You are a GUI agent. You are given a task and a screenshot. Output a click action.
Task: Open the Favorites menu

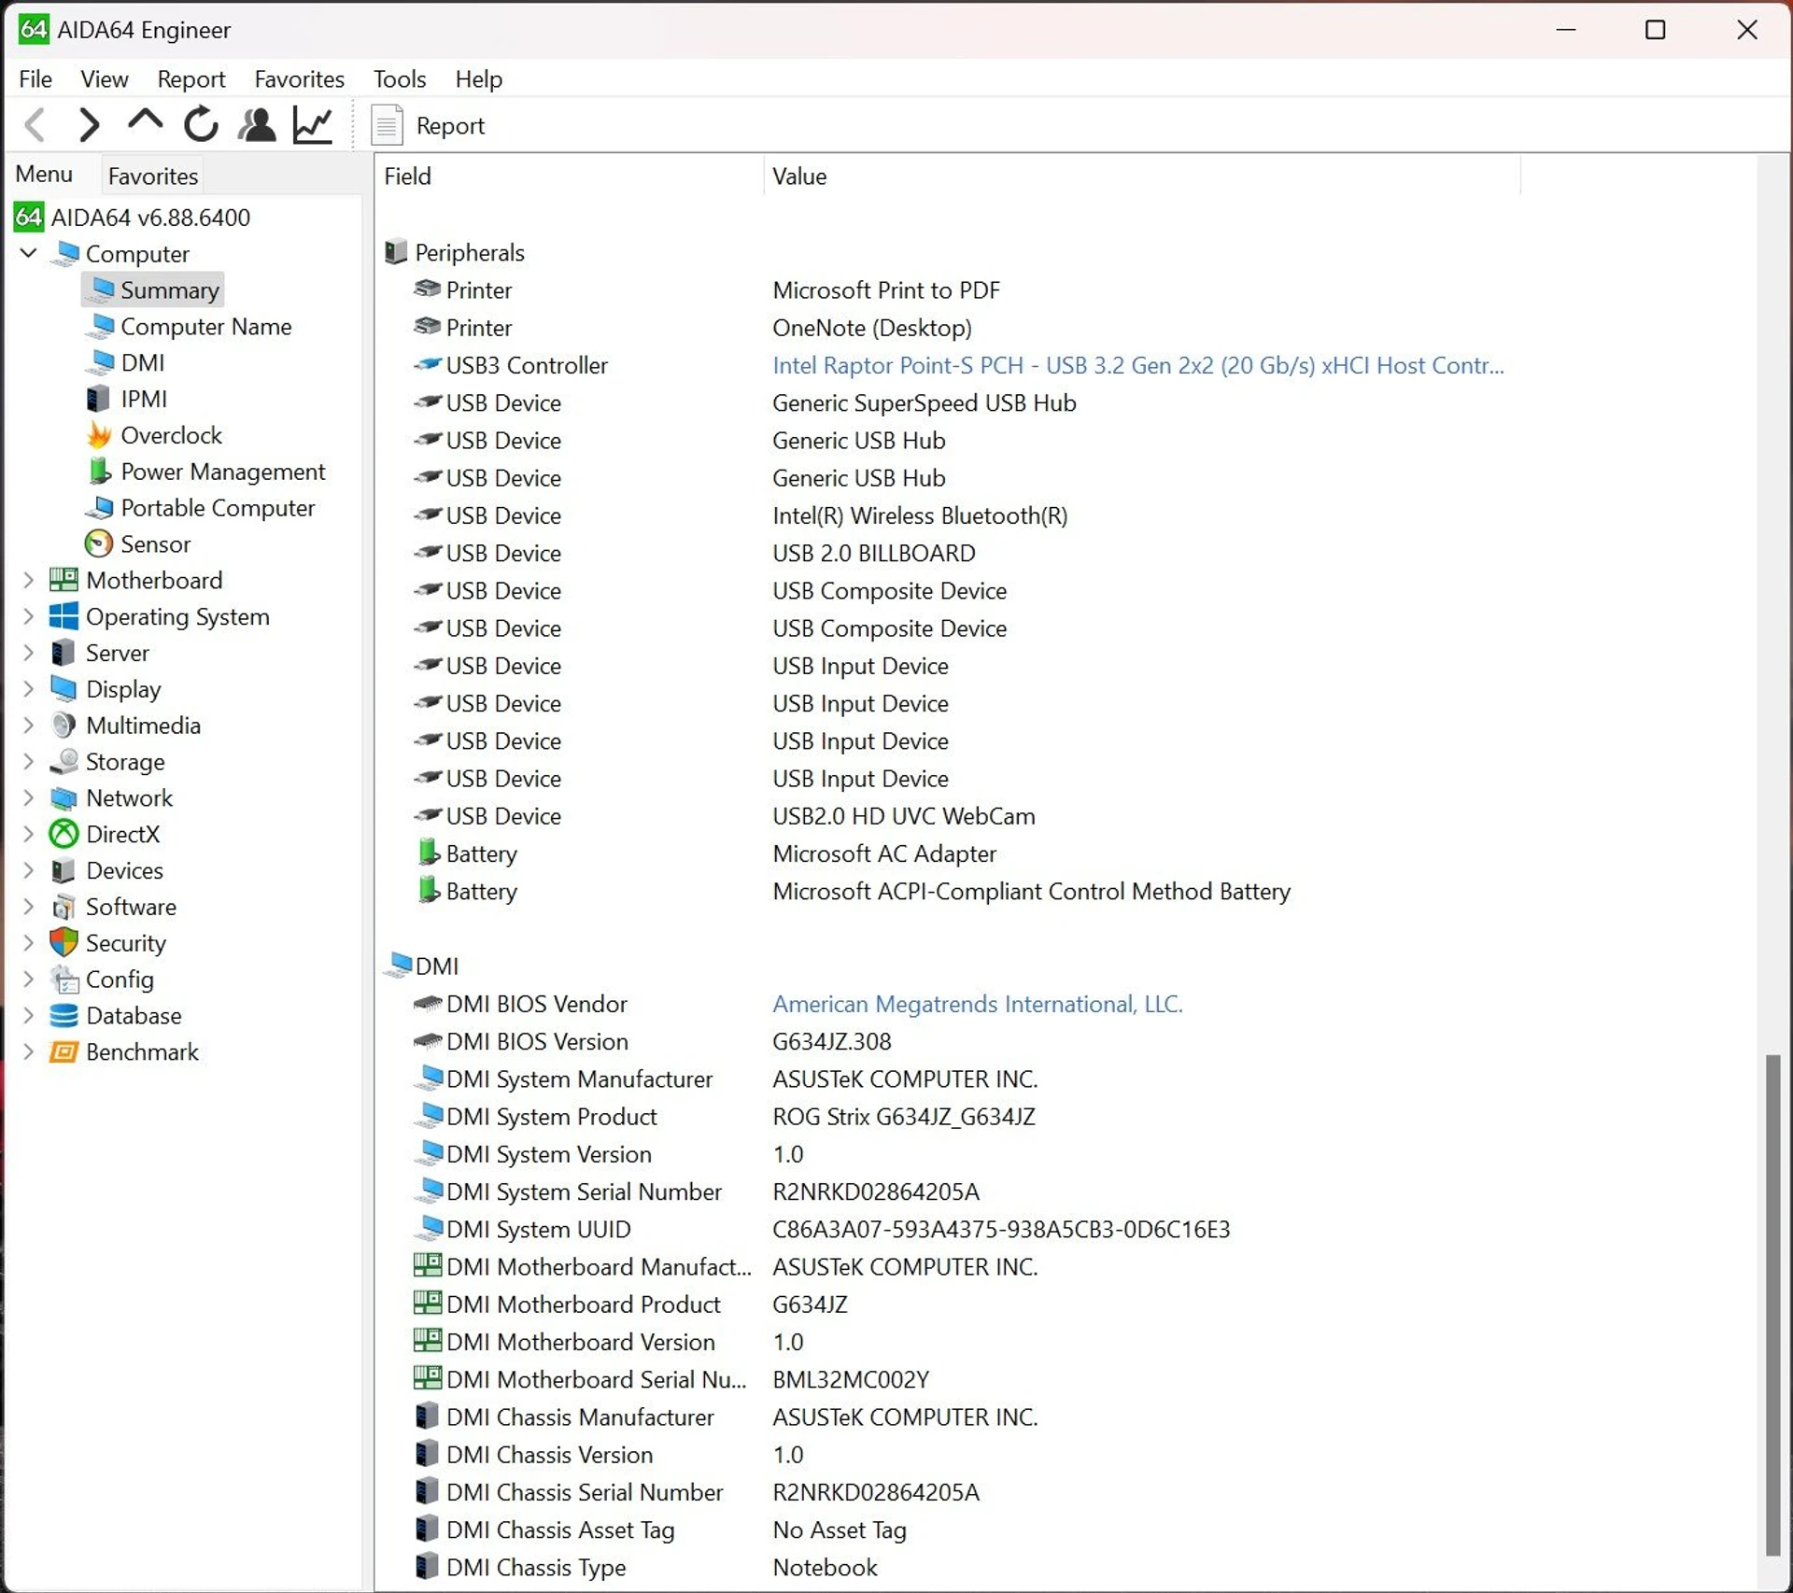[x=299, y=79]
